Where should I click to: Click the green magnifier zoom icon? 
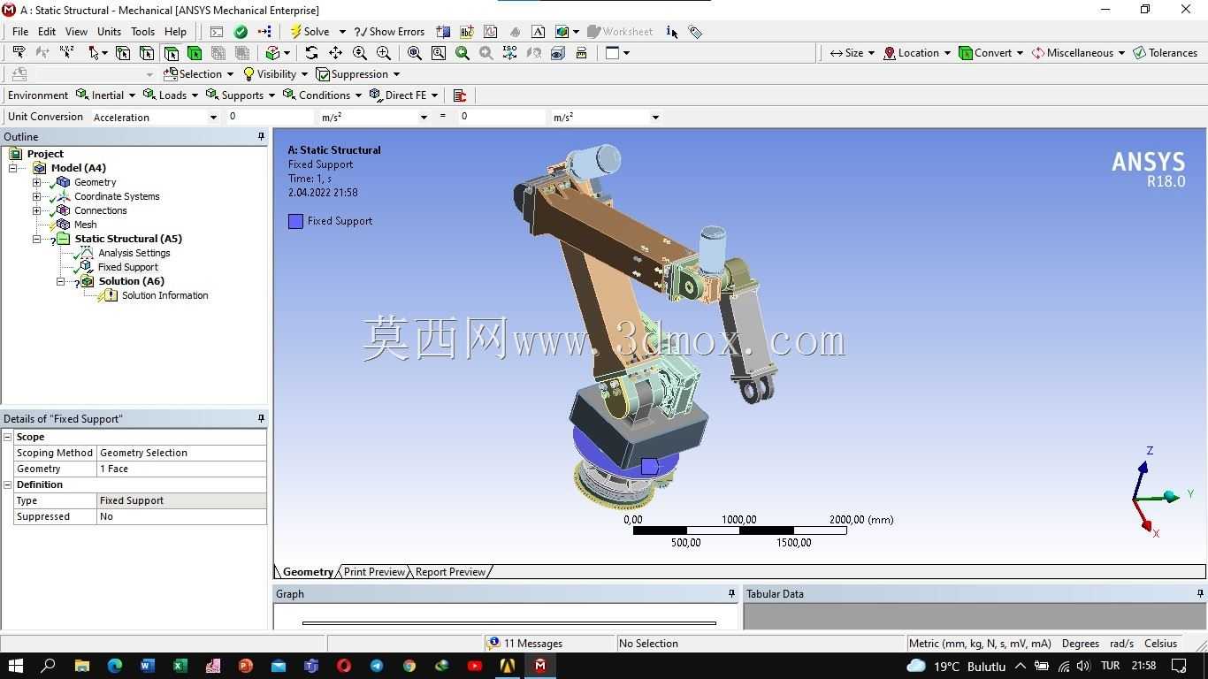(x=462, y=53)
